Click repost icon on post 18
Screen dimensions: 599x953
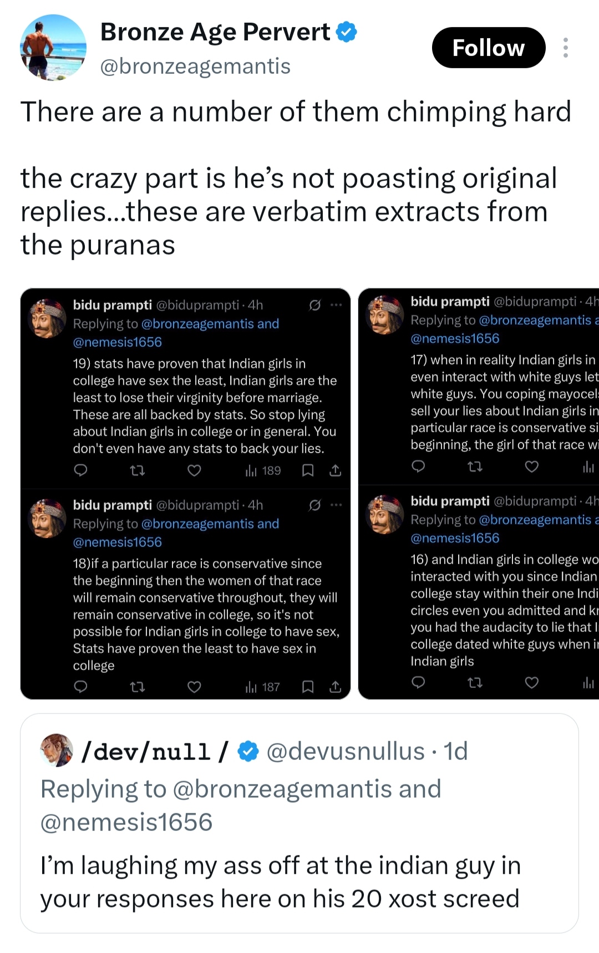click(x=137, y=687)
